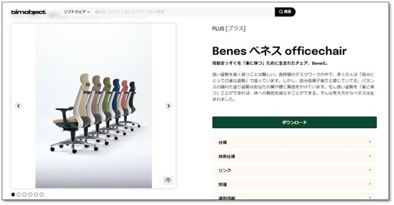Expand the 技術仕様 section
The image size is (394, 205).
tap(294, 156)
